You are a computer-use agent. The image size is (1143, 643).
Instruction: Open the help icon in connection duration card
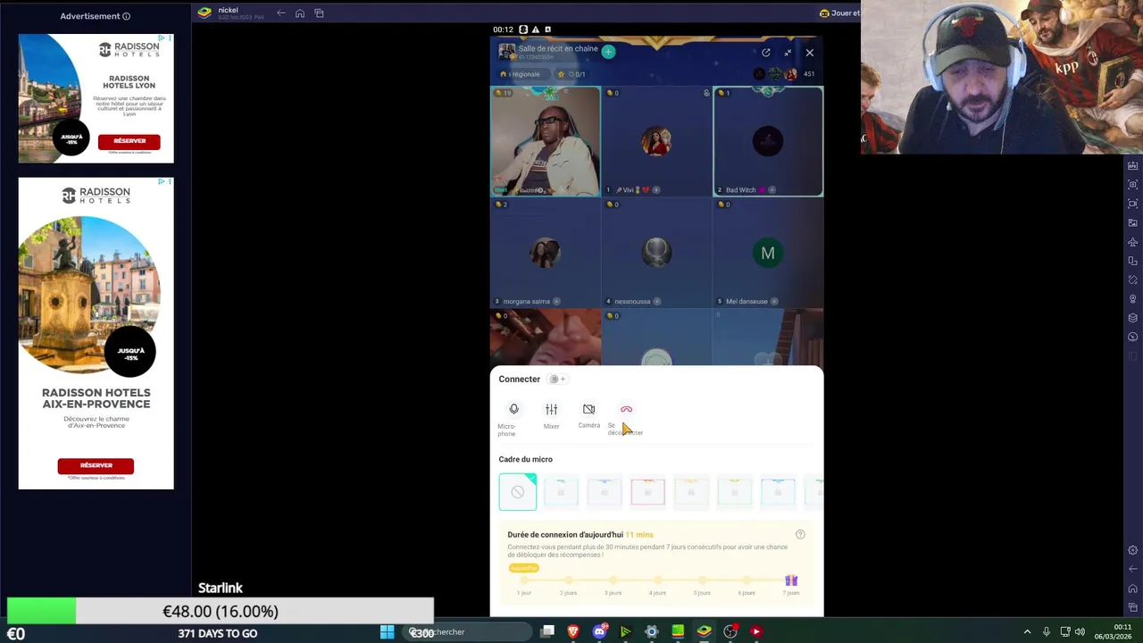tap(800, 534)
